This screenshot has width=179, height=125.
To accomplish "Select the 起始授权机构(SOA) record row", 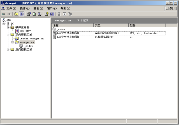I will click(x=109, y=33).
